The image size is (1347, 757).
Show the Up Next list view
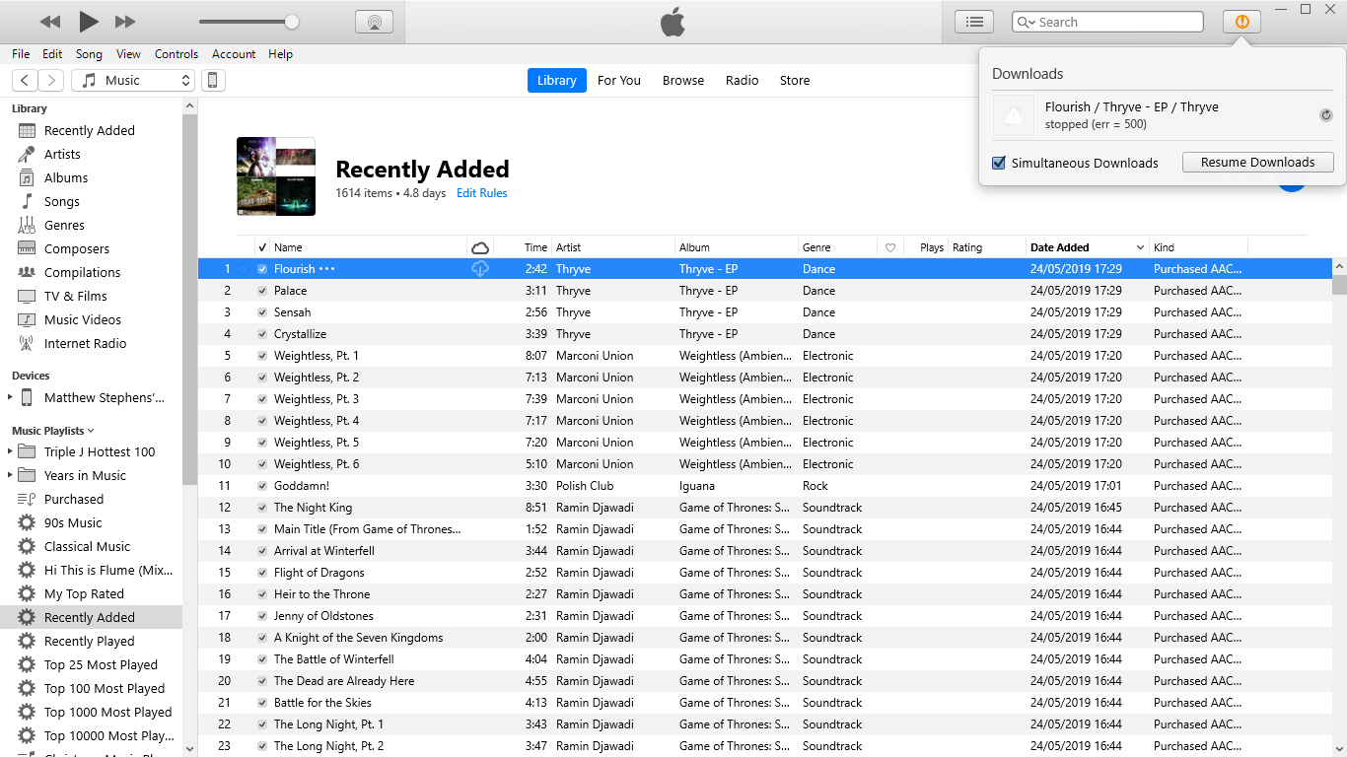pos(974,22)
